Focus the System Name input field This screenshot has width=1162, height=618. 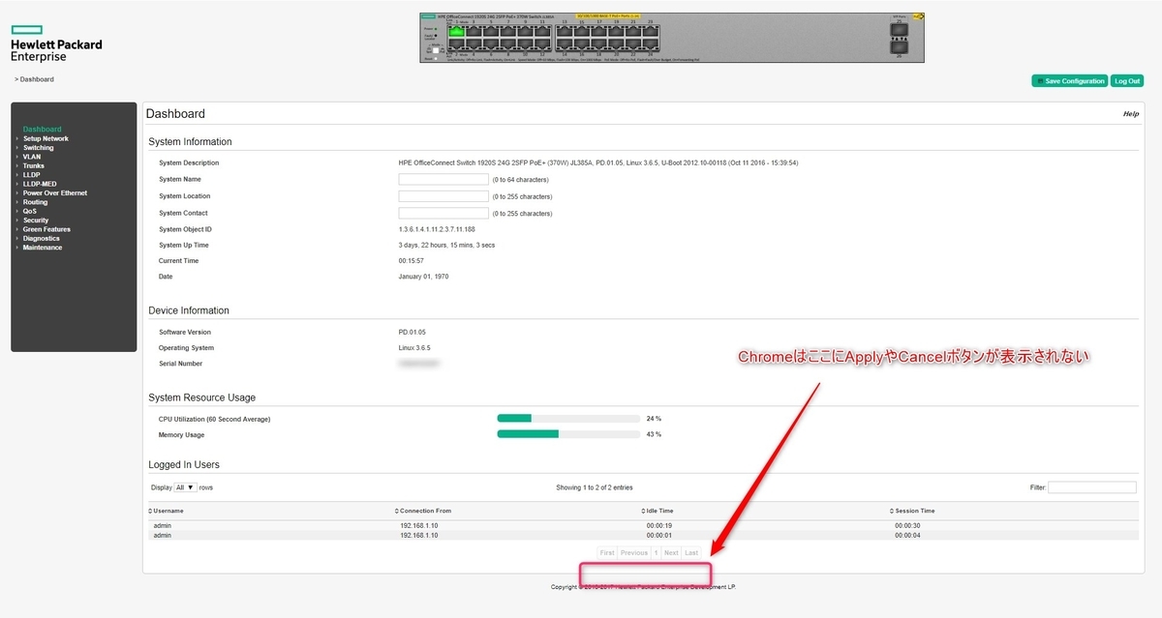pyautogui.click(x=443, y=179)
